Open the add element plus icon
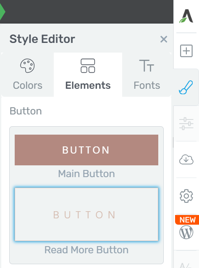The height and width of the screenshot is (268, 199). coord(186,51)
